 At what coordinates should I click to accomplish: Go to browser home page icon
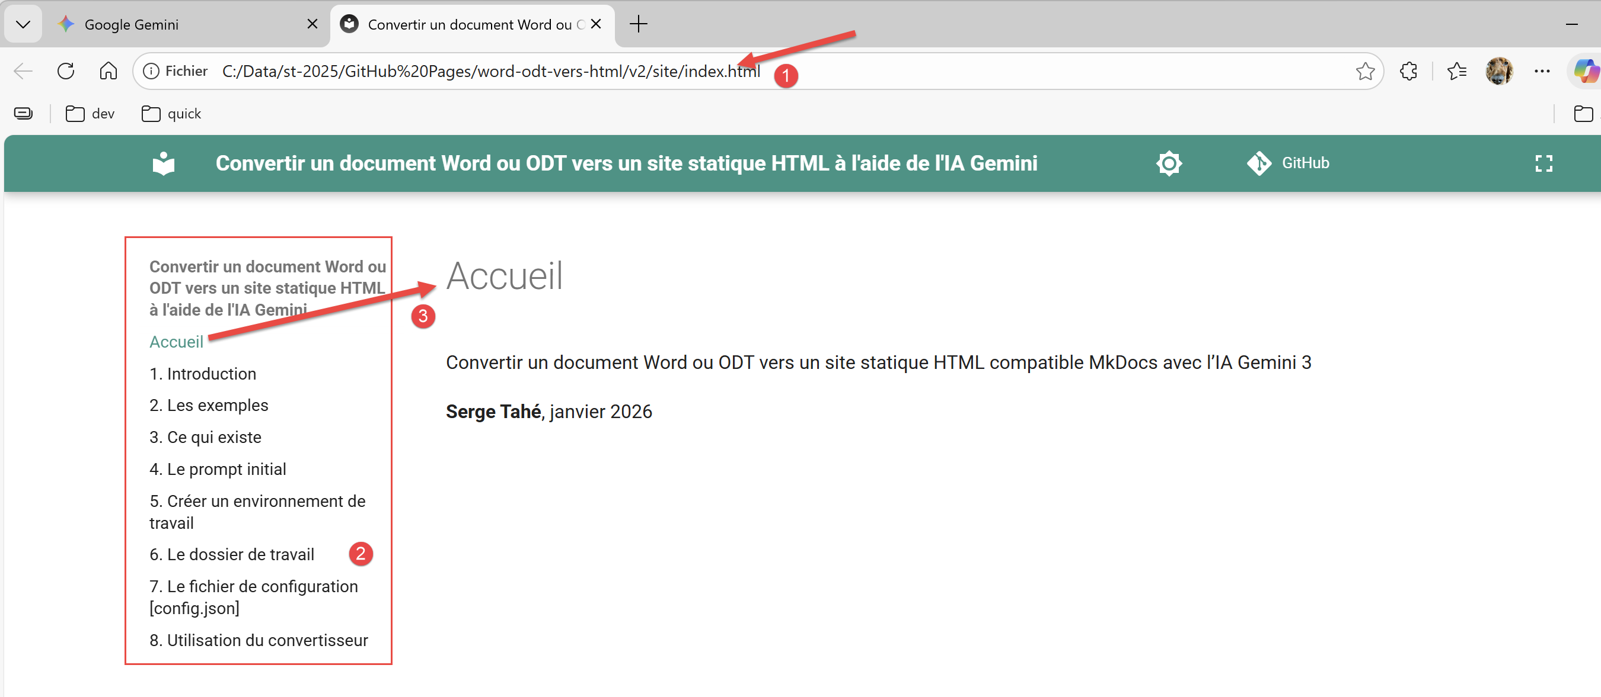108,72
